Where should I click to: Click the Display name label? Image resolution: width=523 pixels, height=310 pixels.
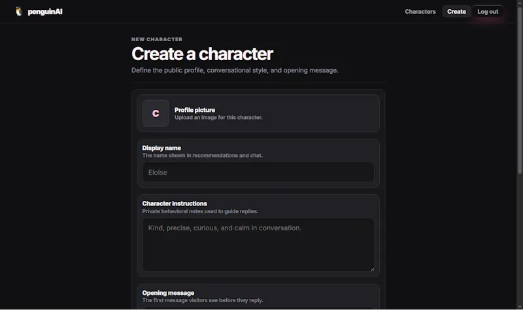point(161,148)
